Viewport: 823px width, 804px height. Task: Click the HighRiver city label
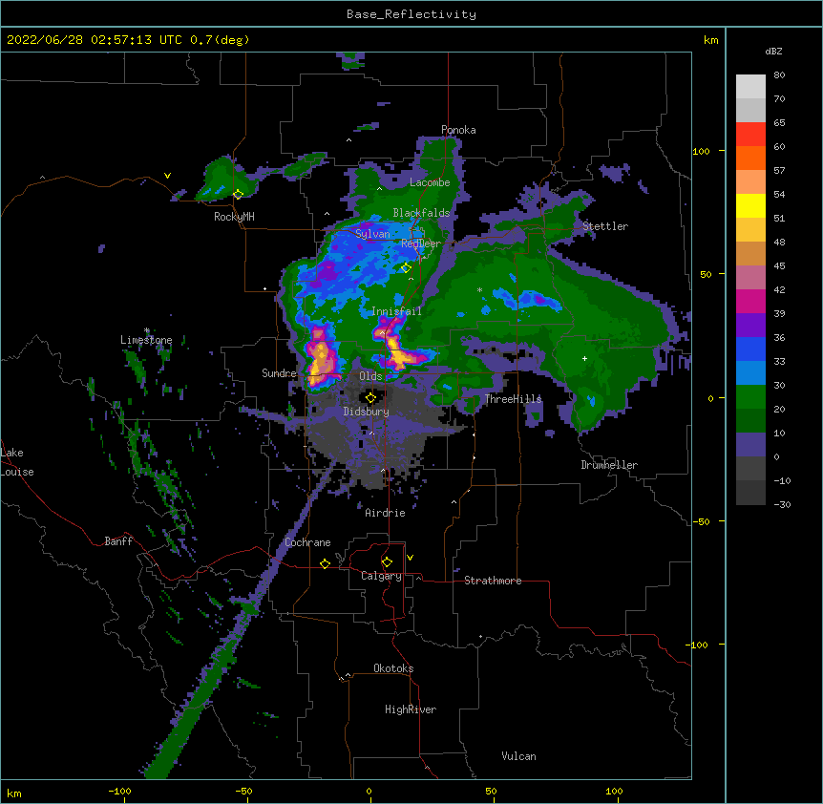click(411, 709)
